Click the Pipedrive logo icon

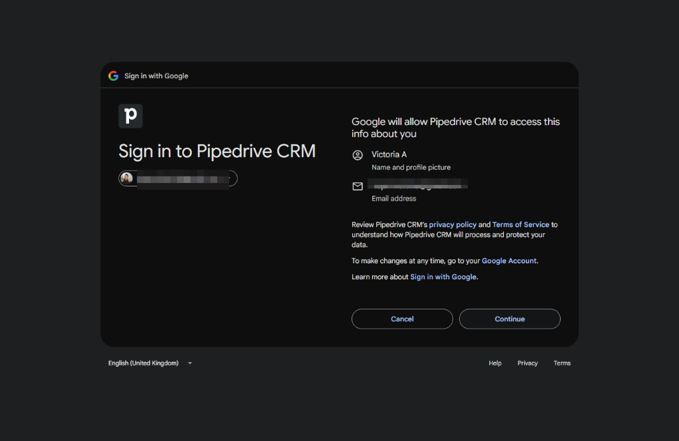pos(130,116)
